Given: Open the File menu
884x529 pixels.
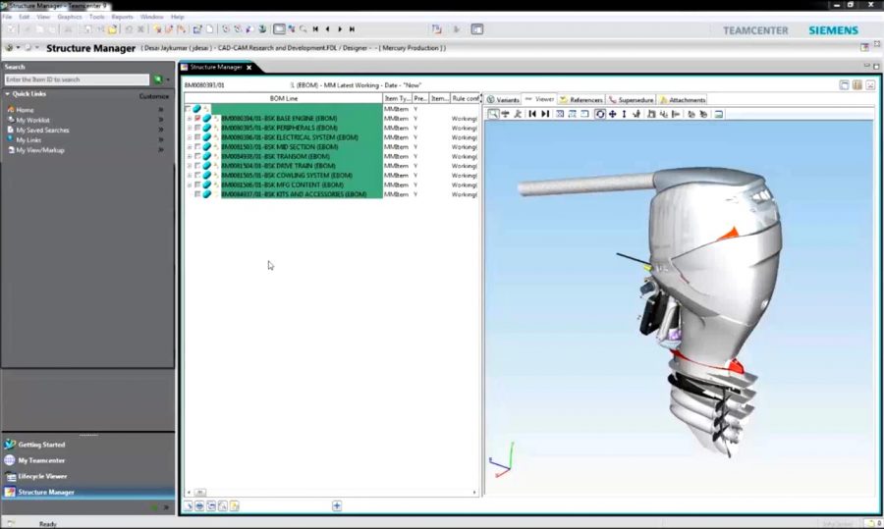Looking at the screenshot, I should [x=7, y=17].
